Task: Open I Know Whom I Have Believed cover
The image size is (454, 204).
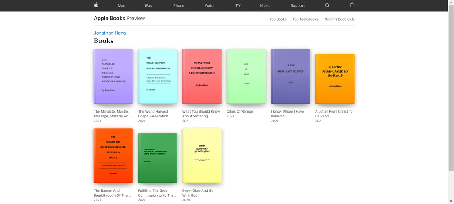Action: point(291,77)
